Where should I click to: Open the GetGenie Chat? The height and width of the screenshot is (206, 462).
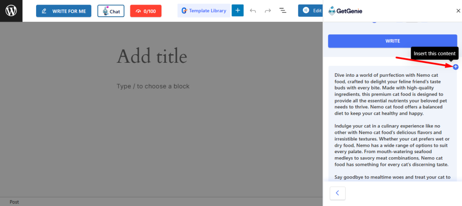click(x=111, y=11)
